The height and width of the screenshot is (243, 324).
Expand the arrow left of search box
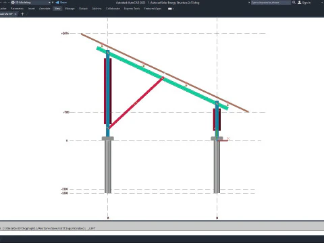[x=249, y=3]
